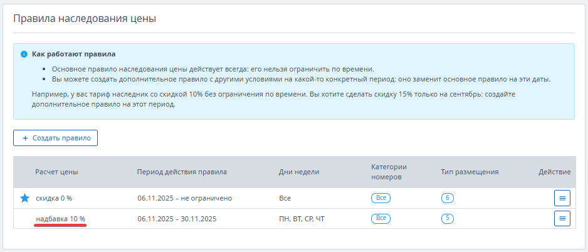Open the 'надбавка 10 %' rule
The width and height of the screenshot is (588, 252).
pyautogui.click(x=60, y=219)
